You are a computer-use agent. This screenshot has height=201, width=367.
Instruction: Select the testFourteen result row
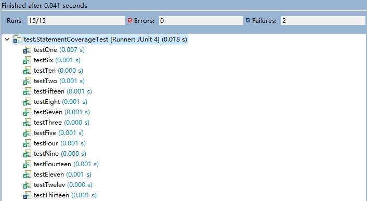61,164
